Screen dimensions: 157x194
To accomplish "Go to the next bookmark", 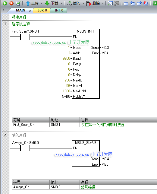I will click(x=139, y=3).
